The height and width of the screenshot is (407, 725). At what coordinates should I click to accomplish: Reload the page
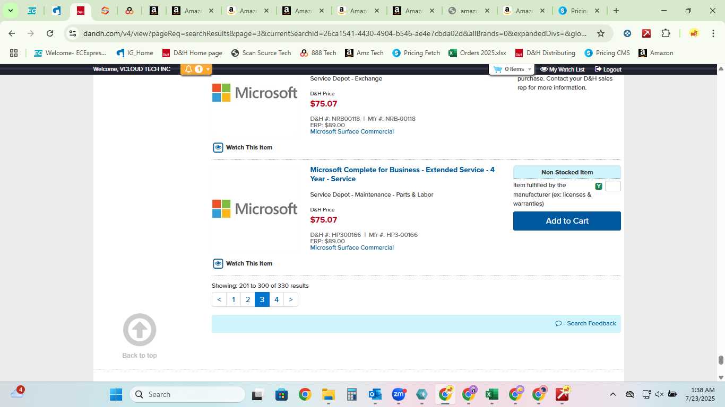(50, 33)
